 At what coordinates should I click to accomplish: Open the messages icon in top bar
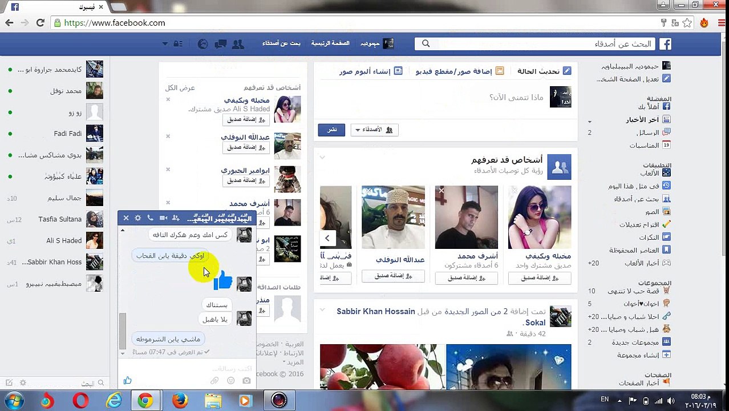point(221,44)
